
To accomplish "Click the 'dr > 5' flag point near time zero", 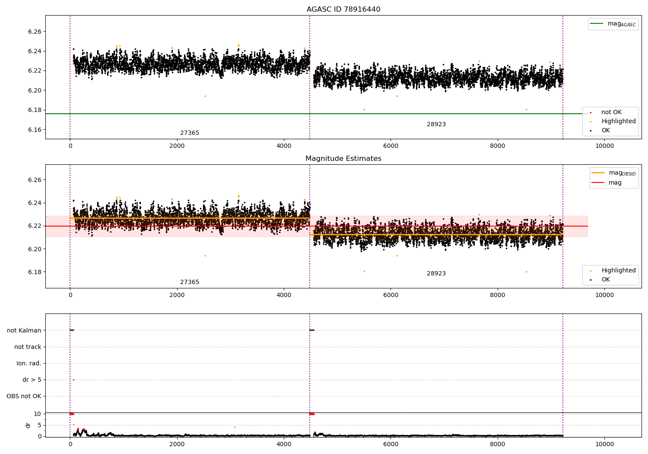I will [x=73, y=380].
